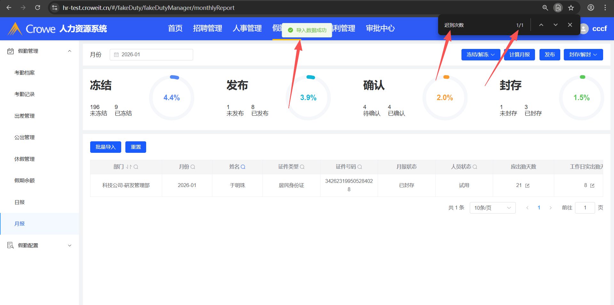The height and width of the screenshot is (305, 614).
Task: Go to the previous results page arrow
Action: click(527, 208)
